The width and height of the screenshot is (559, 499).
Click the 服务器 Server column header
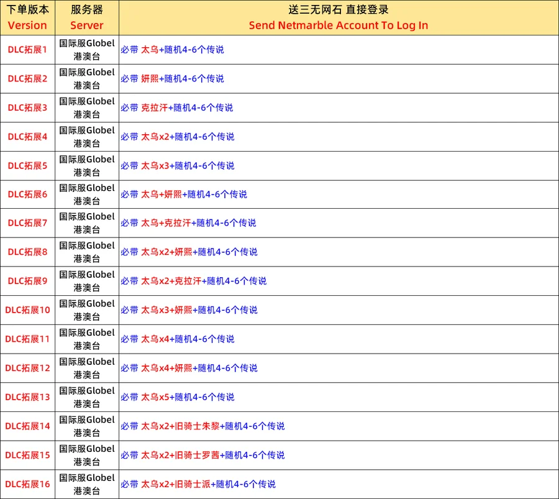coord(87,17)
